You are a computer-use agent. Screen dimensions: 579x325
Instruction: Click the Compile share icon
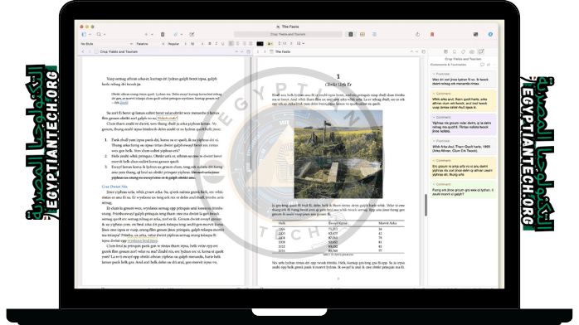(x=417, y=34)
